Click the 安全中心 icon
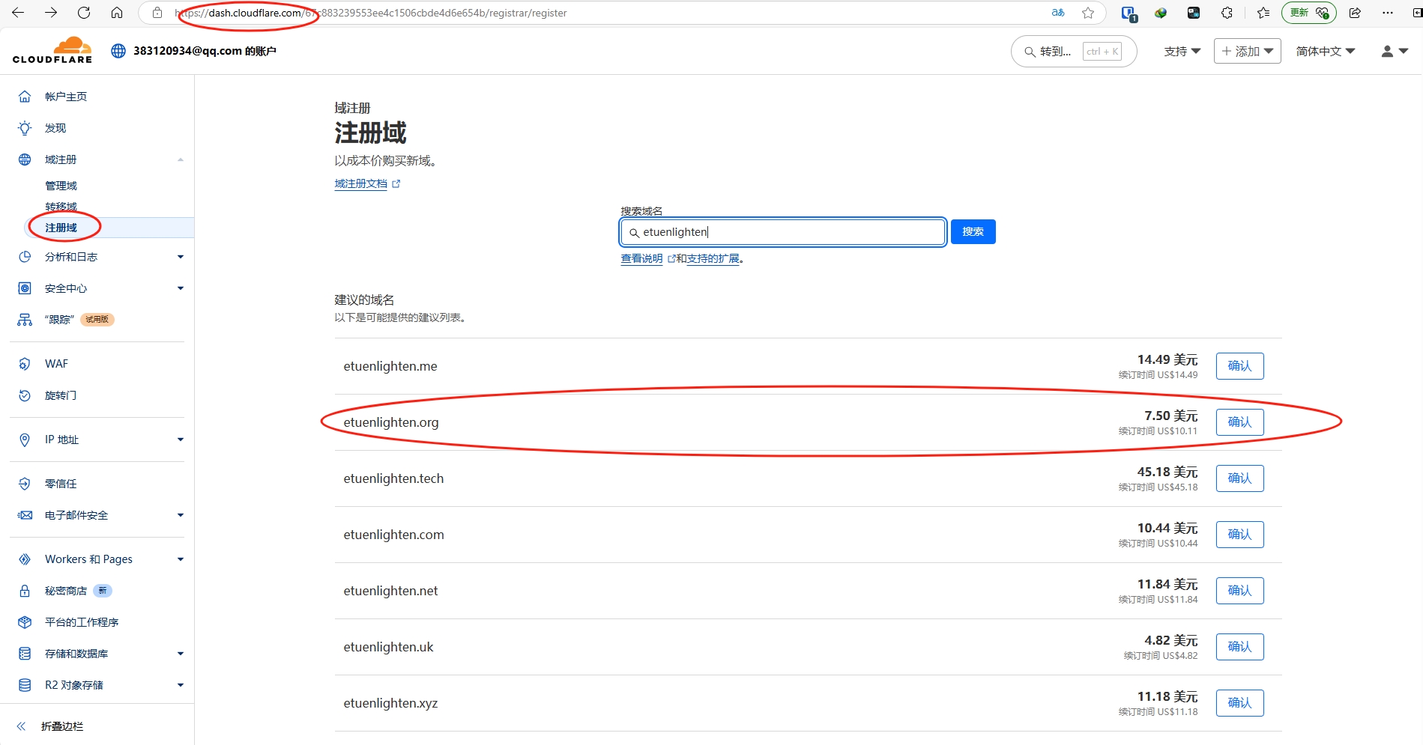Image resolution: width=1423 pixels, height=745 pixels. [x=25, y=288]
